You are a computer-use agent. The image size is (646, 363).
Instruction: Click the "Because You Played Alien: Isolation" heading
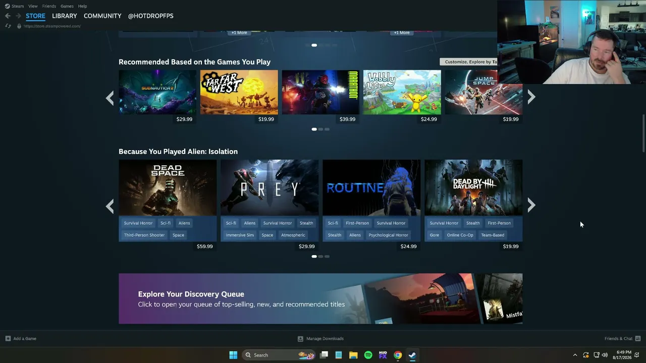[x=178, y=151]
